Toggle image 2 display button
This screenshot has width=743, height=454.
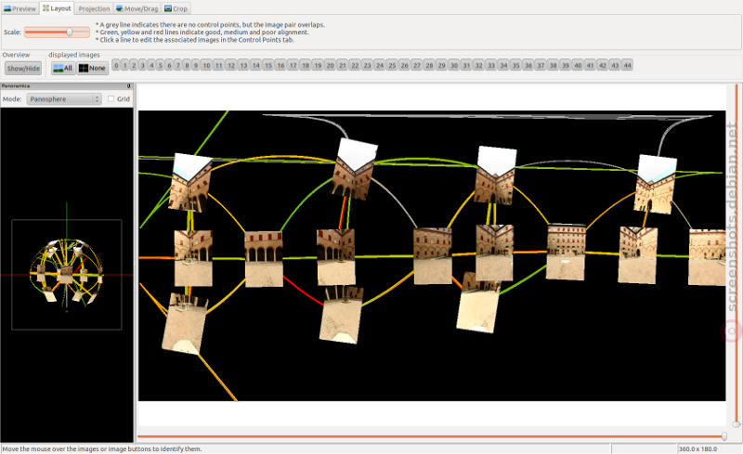coord(134,65)
